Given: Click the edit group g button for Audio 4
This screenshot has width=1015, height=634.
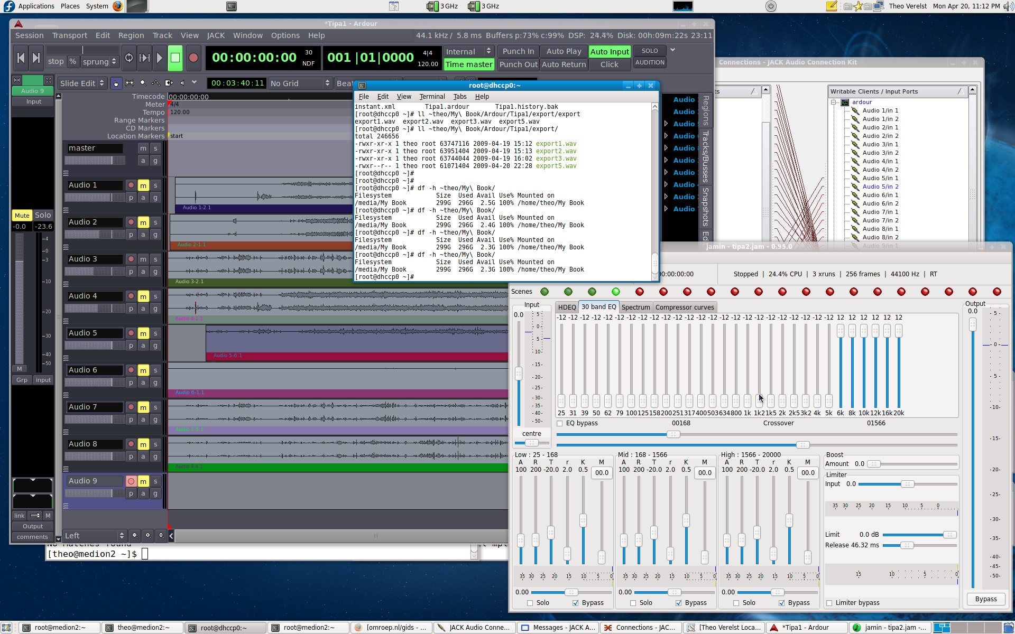Looking at the screenshot, I should (x=155, y=309).
